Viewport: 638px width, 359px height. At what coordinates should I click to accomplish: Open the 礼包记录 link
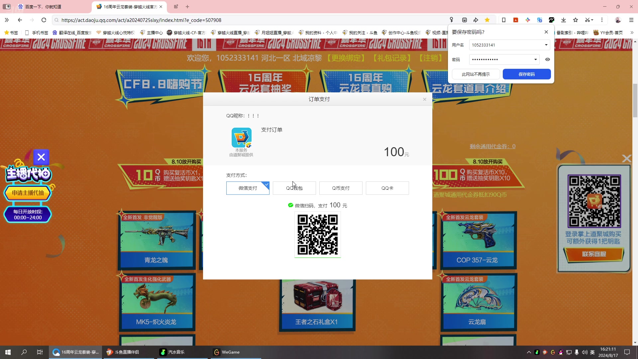[392, 58]
